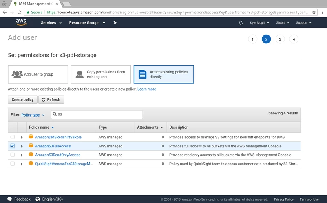
Task: Open the AmazonS3FullAccess policy link
Action: (x=53, y=146)
